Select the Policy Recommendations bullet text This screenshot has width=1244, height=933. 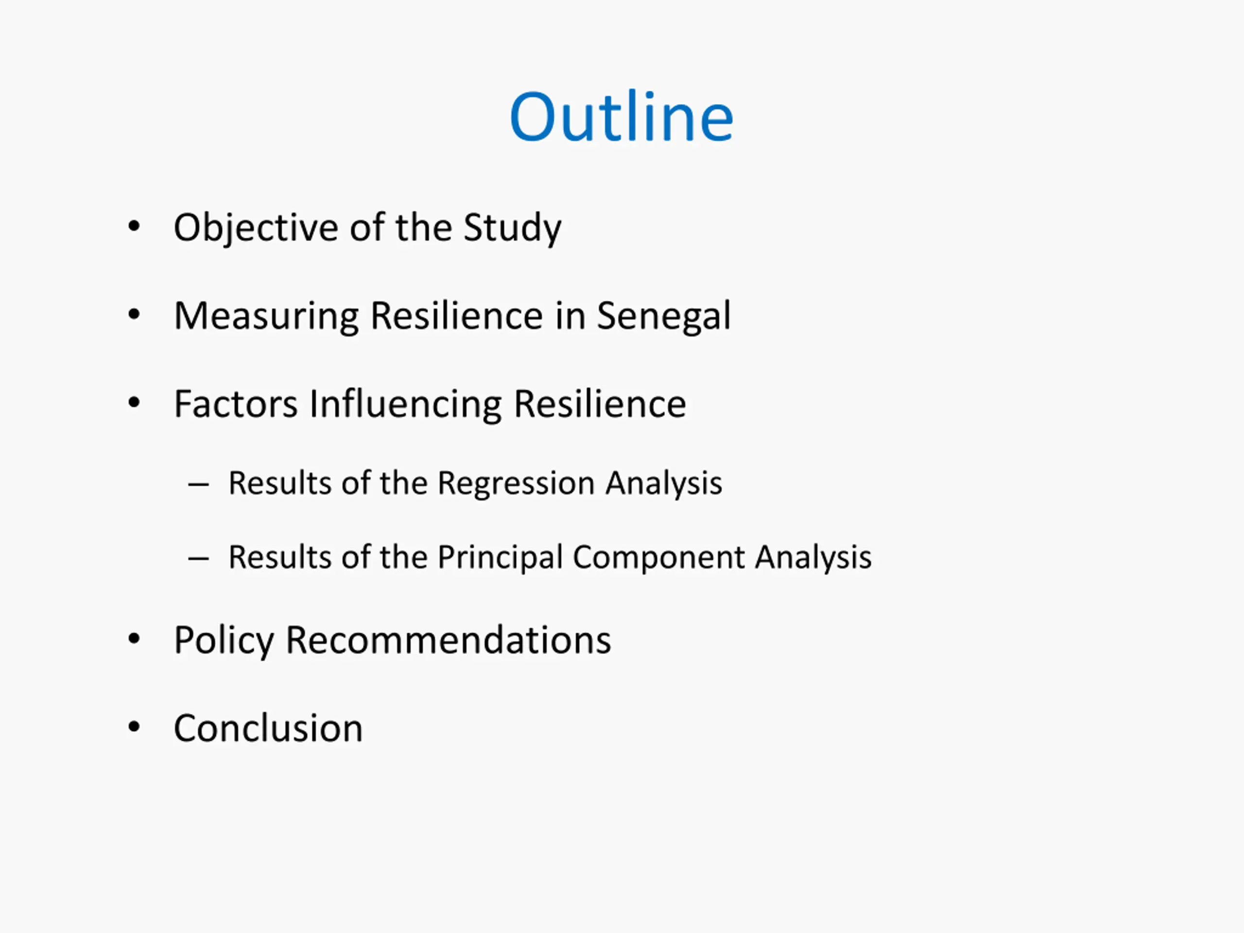point(393,640)
